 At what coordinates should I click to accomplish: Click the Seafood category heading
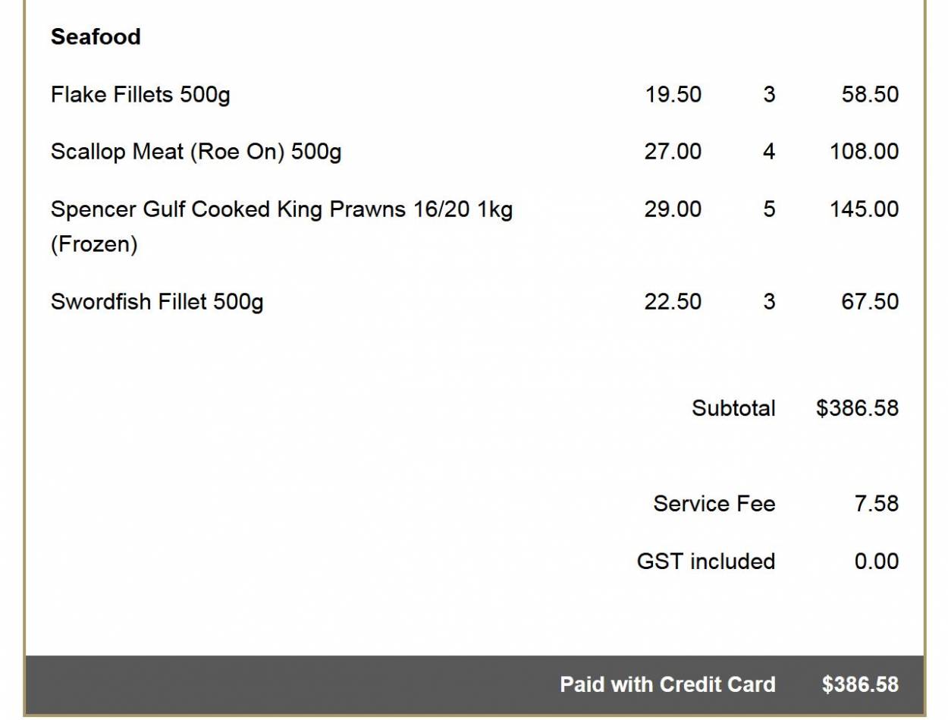(x=96, y=37)
